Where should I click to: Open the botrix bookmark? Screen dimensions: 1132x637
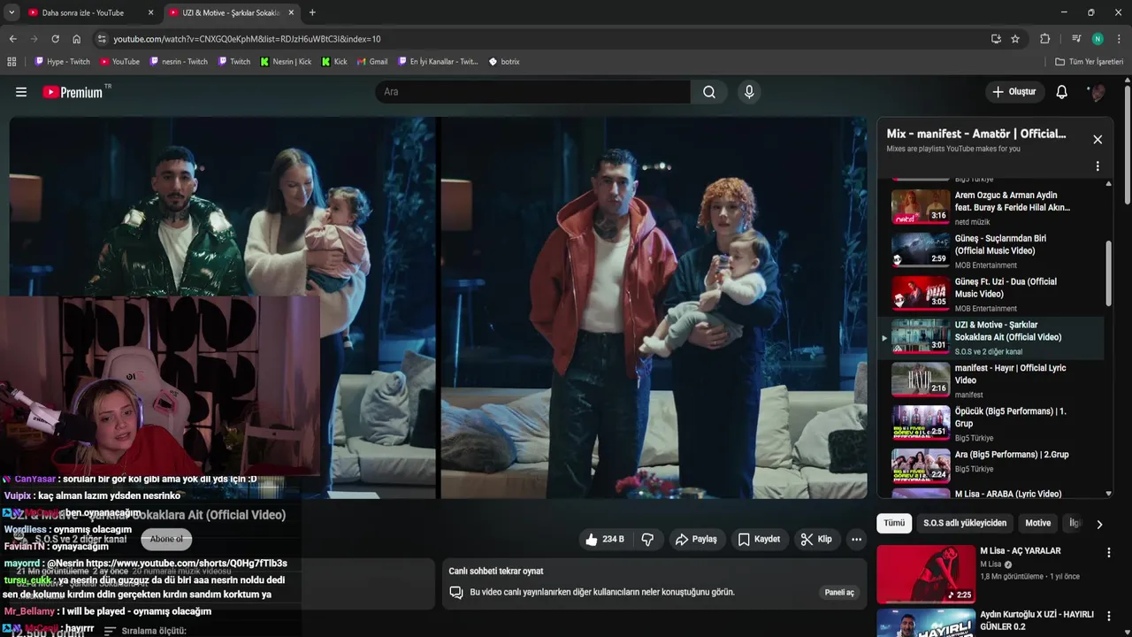[504, 62]
